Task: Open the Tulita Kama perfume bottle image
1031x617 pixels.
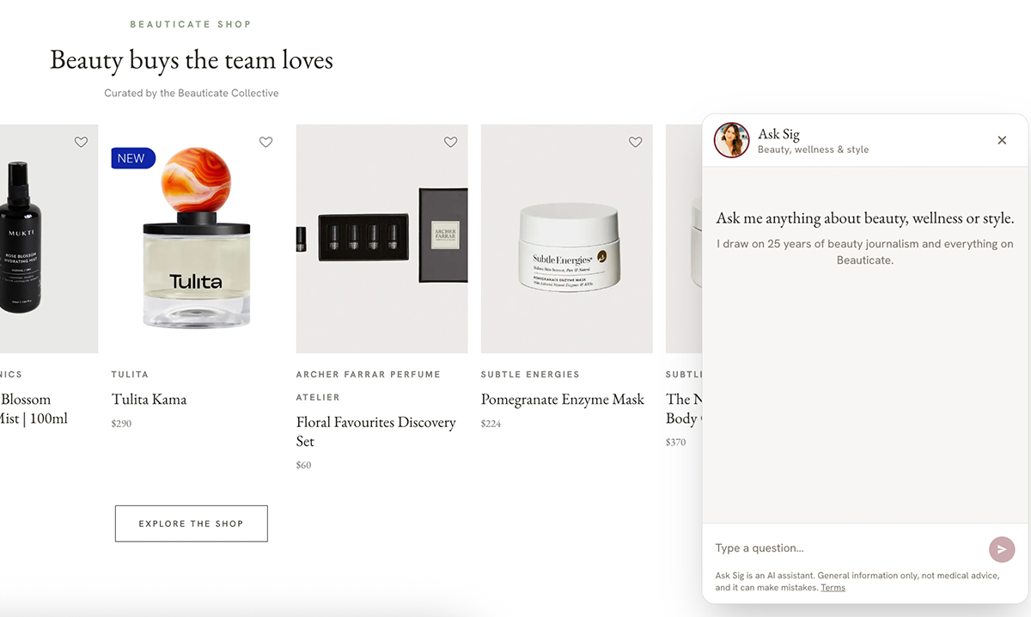Action: tap(197, 239)
